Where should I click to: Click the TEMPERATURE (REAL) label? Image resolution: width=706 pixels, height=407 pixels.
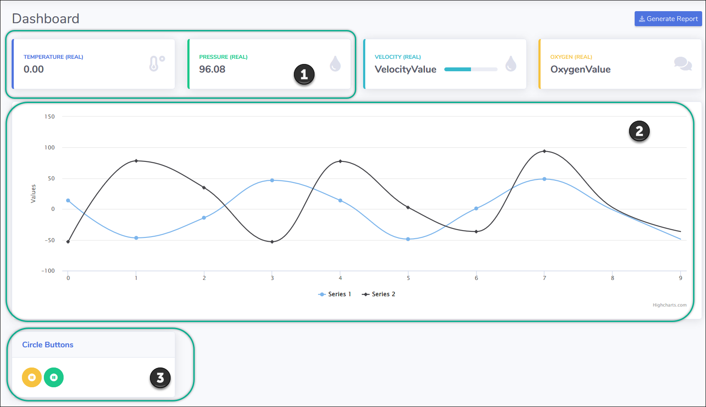point(53,57)
